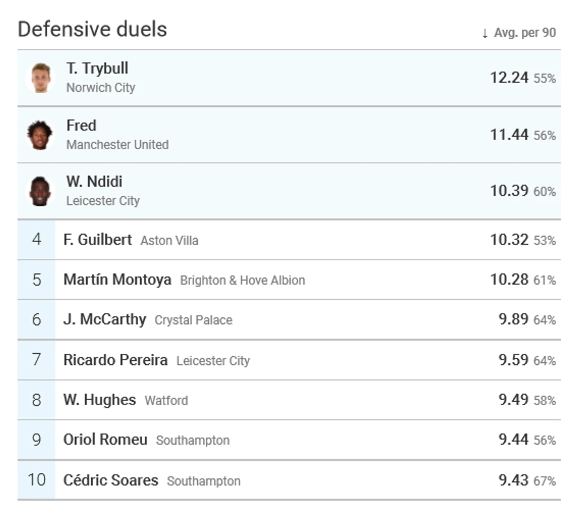Click W. Ndidi's player headshot
This screenshot has width=575, height=512.
tap(40, 191)
